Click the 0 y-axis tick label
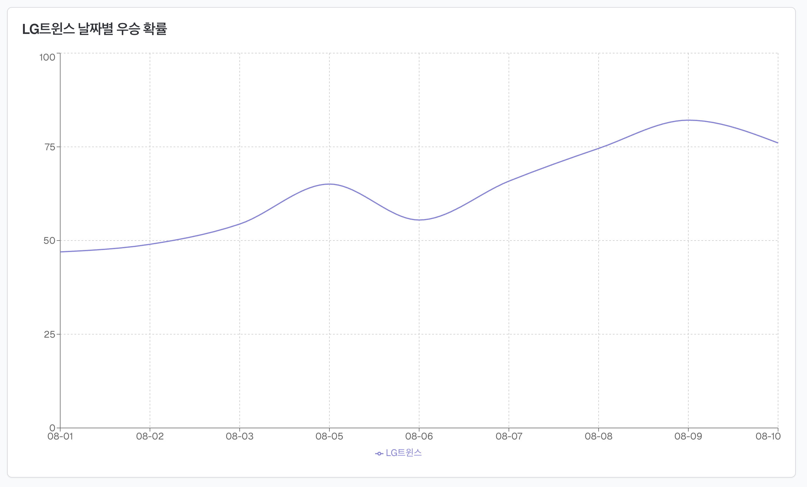The height and width of the screenshot is (487, 807). pos(53,428)
